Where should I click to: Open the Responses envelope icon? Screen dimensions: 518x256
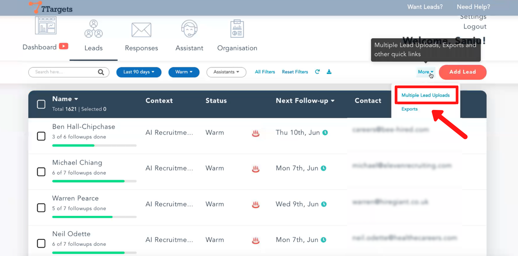[141, 30]
